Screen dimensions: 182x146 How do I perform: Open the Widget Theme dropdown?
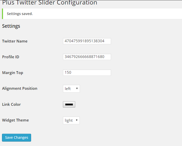[71, 120]
